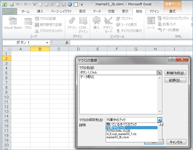Viewport: 193px width, 150px height.
Task: Open the ファイル tab
Action: pos(10,11)
